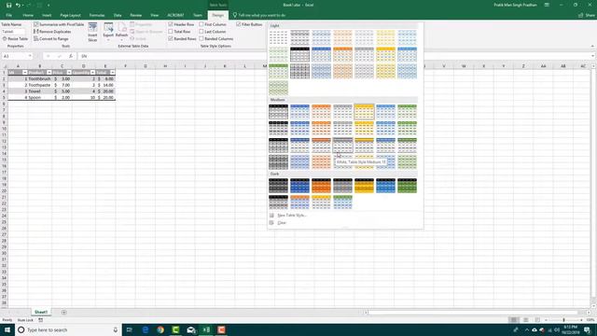
Task: Switch to the Formulas tab
Action: point(97,15)
